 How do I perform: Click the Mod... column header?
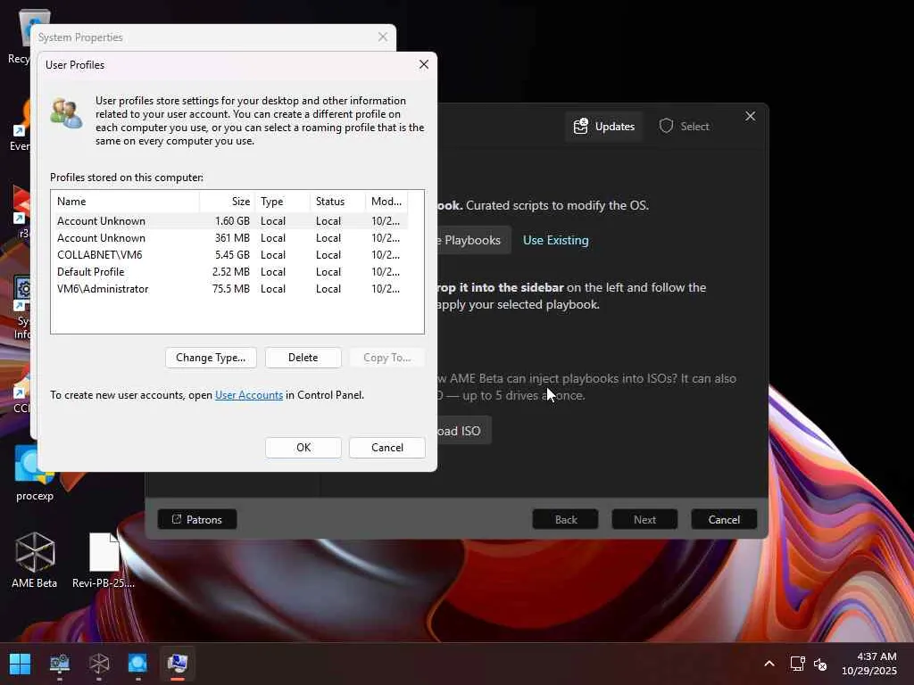point(386,202)
